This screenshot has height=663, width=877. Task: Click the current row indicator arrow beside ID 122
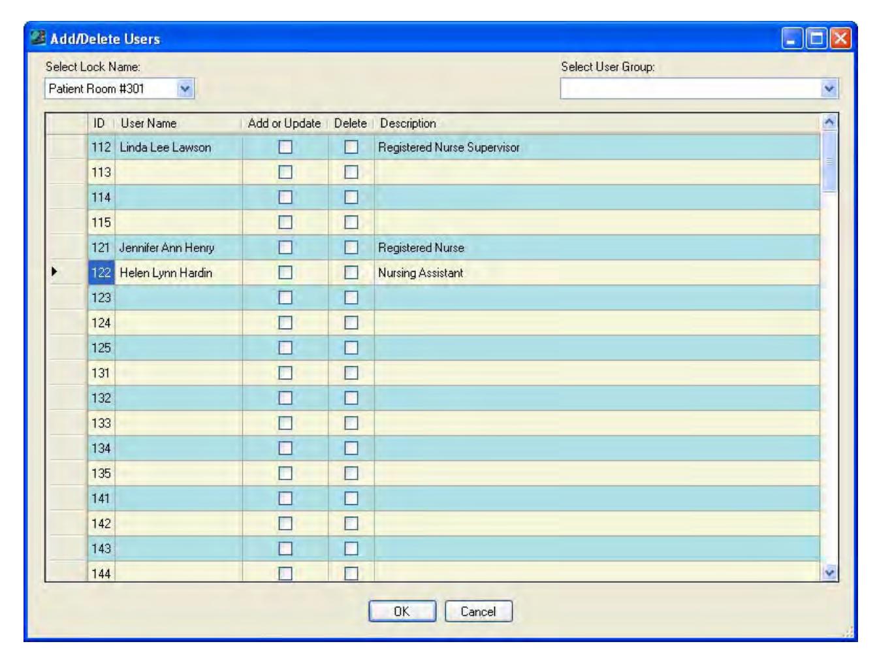coord(54,272)
